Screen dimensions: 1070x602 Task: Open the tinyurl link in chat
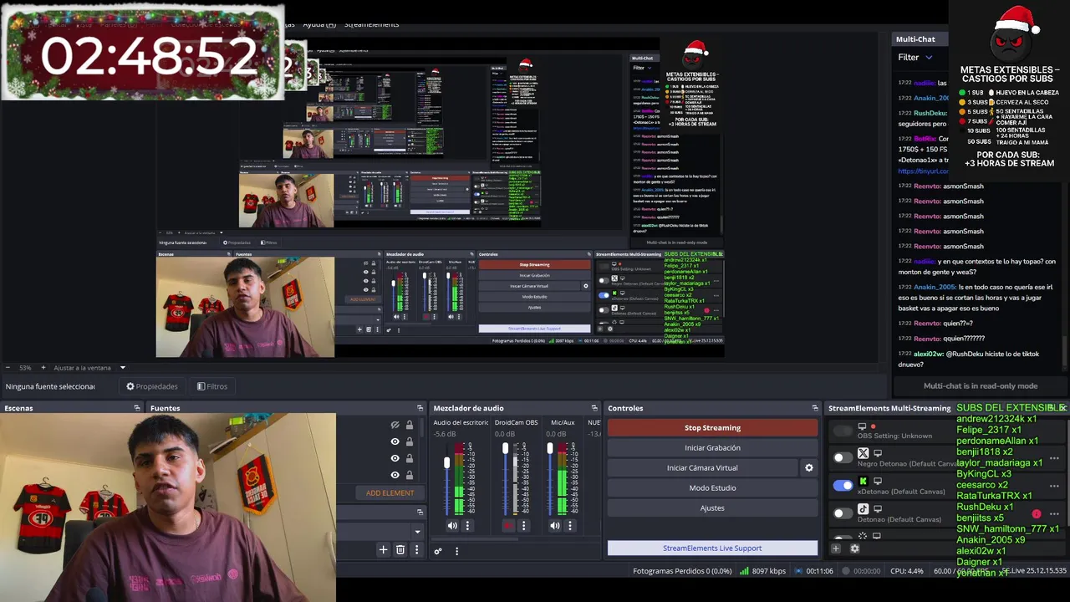point(923,171)
